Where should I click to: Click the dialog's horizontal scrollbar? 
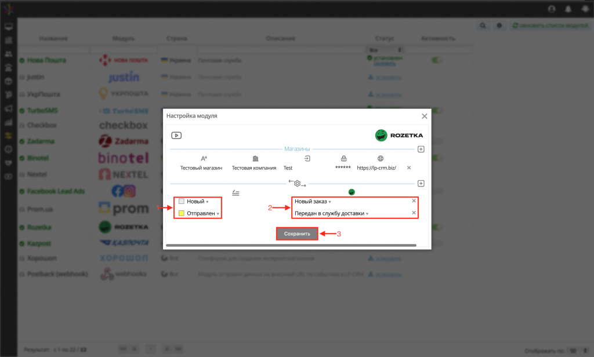click(291, 245)
